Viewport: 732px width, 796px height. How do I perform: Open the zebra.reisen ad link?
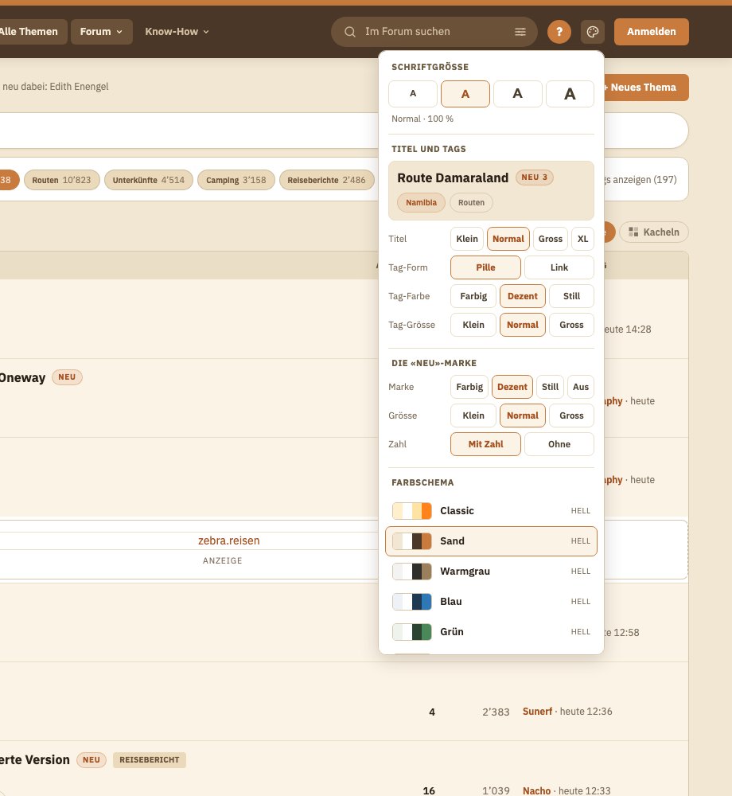[x=229, y=540]
